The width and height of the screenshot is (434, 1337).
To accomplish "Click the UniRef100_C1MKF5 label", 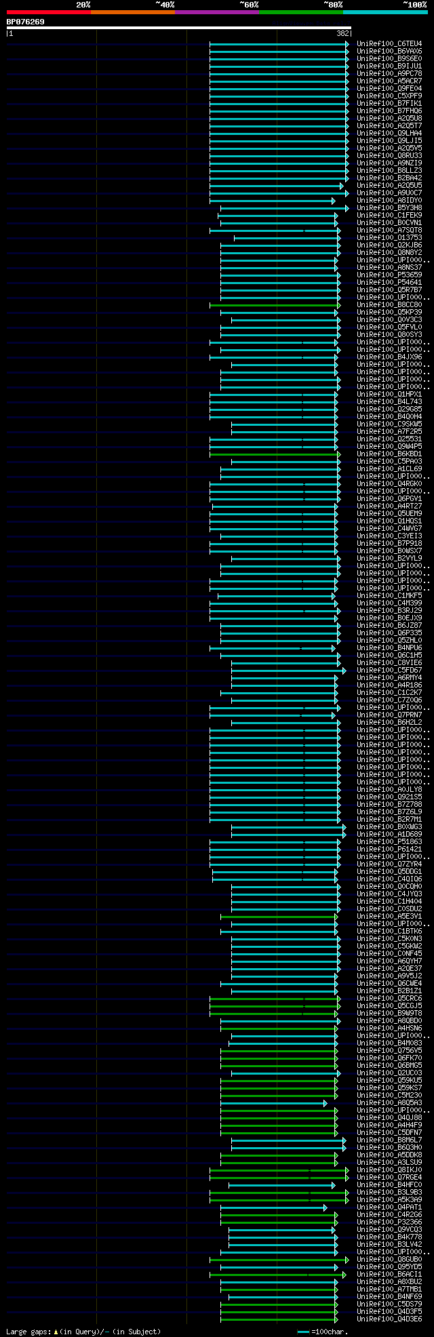I will (x=389, y=596).
